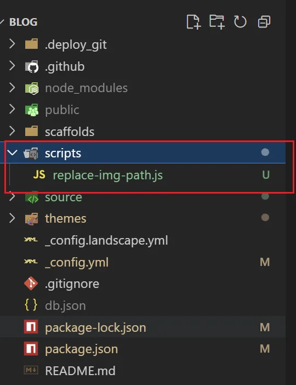Click the node_modules folder icon
Image resolution: width=296 pixels, height=385 pixels.
click(x=32, y=88)
